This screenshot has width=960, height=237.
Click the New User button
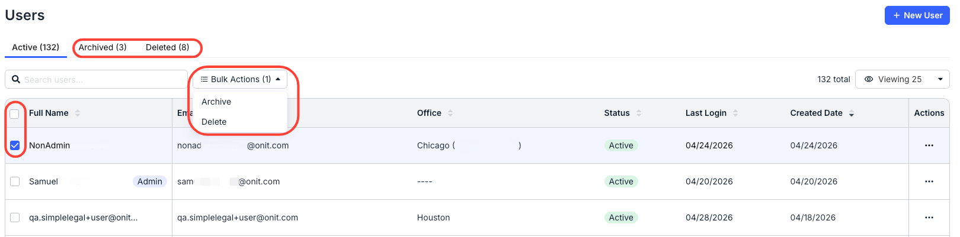[x=917, y=15]
